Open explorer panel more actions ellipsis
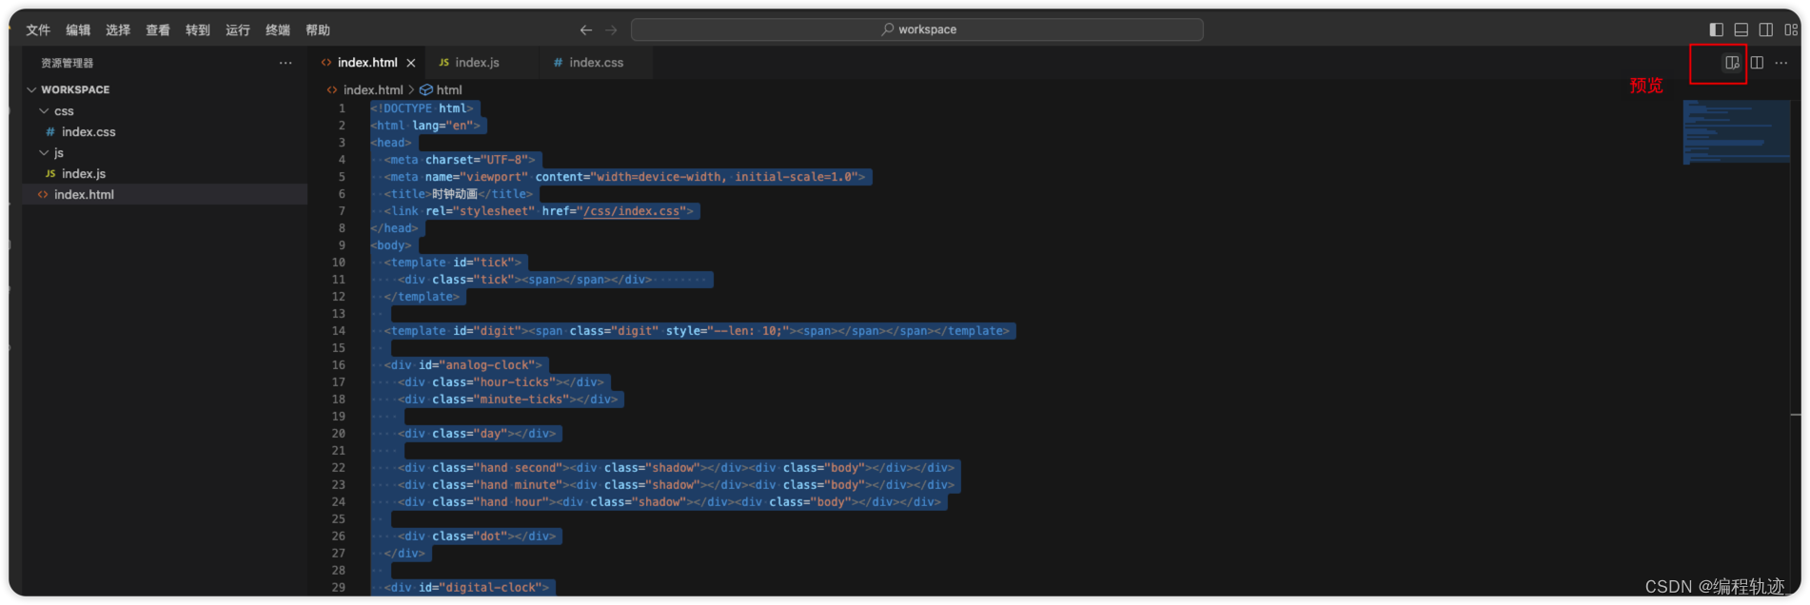 click(285, 63)
